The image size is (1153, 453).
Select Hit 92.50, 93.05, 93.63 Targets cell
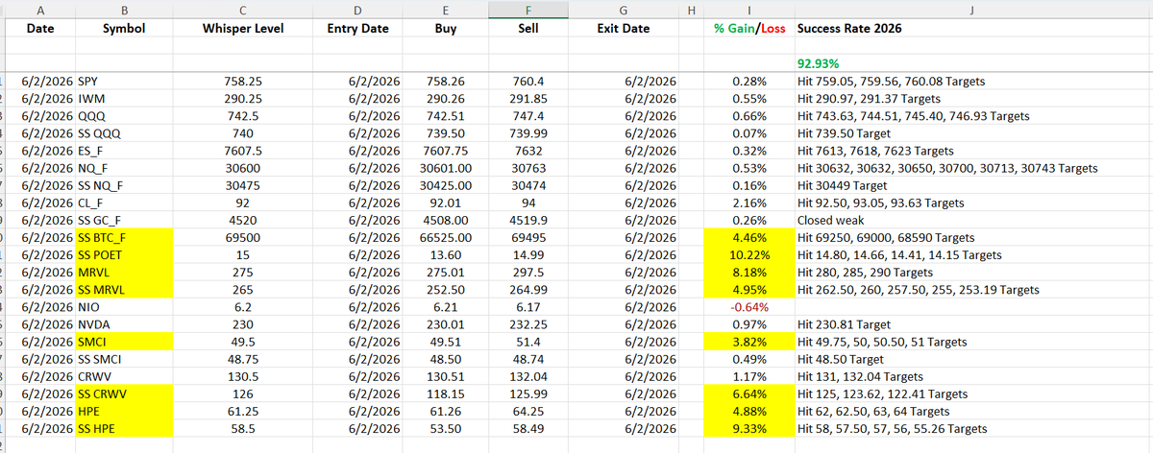click(973, 203)
